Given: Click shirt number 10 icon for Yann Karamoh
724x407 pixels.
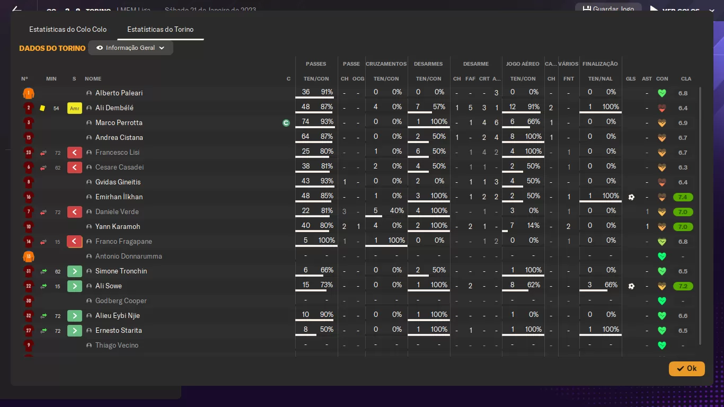Looking at the screenshot, I should click(29, 227).
